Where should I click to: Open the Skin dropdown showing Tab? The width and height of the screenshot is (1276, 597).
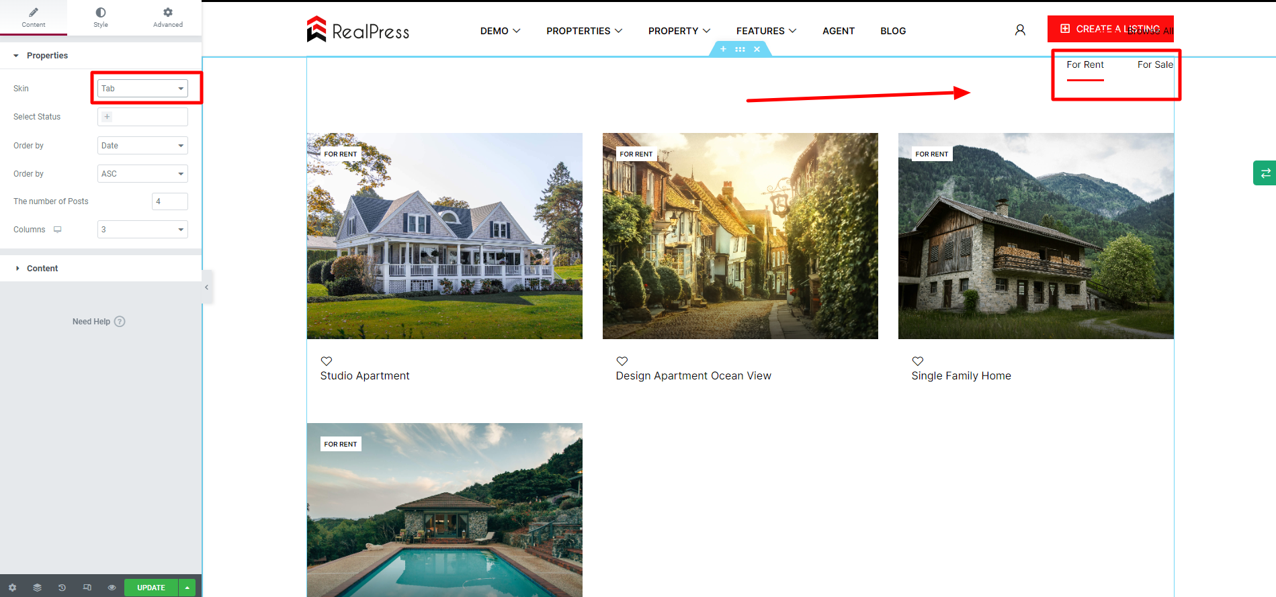(142, 89)
